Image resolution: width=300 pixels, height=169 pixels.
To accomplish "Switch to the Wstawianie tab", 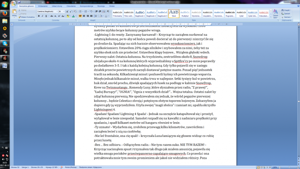I will point(43,6).
